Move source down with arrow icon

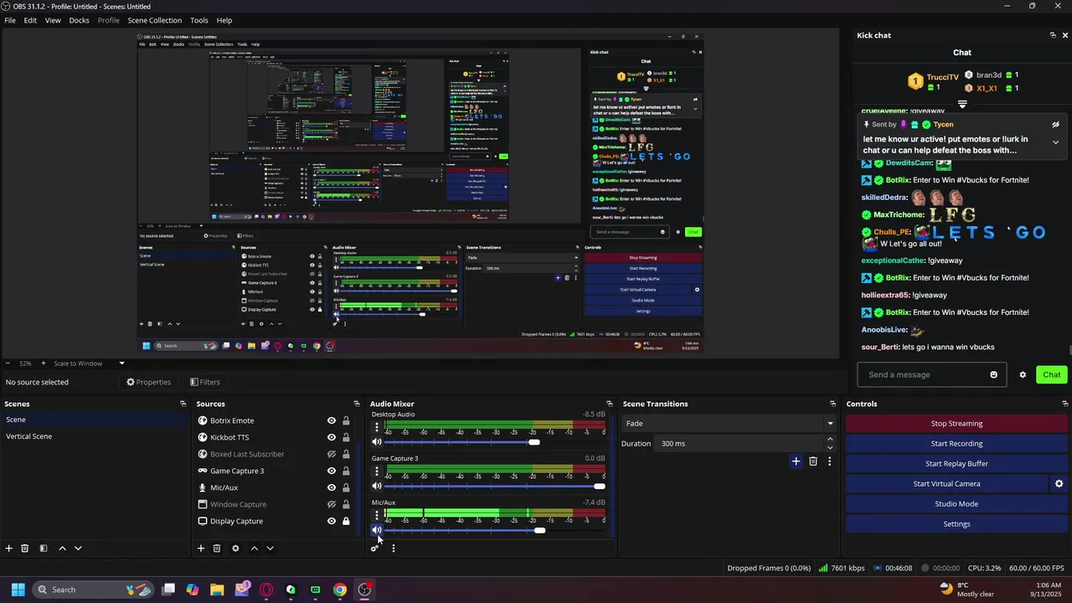[270, 549]
